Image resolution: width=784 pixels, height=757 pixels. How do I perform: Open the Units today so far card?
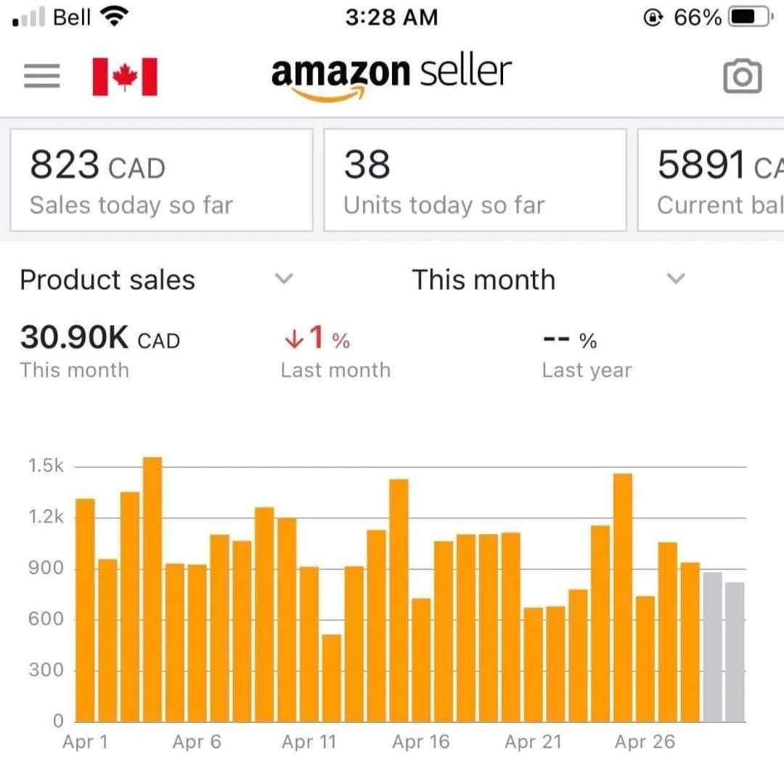475,180
